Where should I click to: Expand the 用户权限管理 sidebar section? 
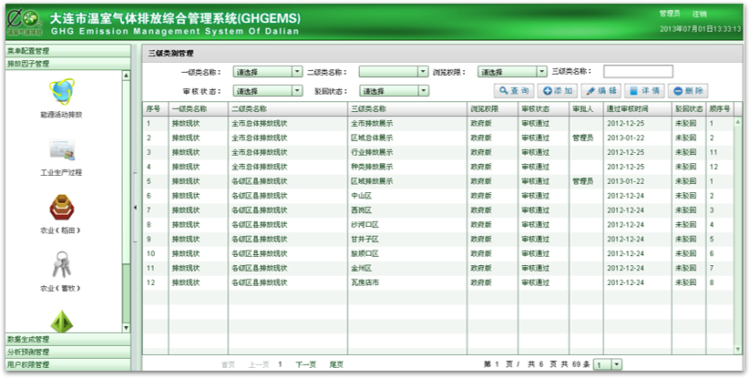(x=68, y=364)
